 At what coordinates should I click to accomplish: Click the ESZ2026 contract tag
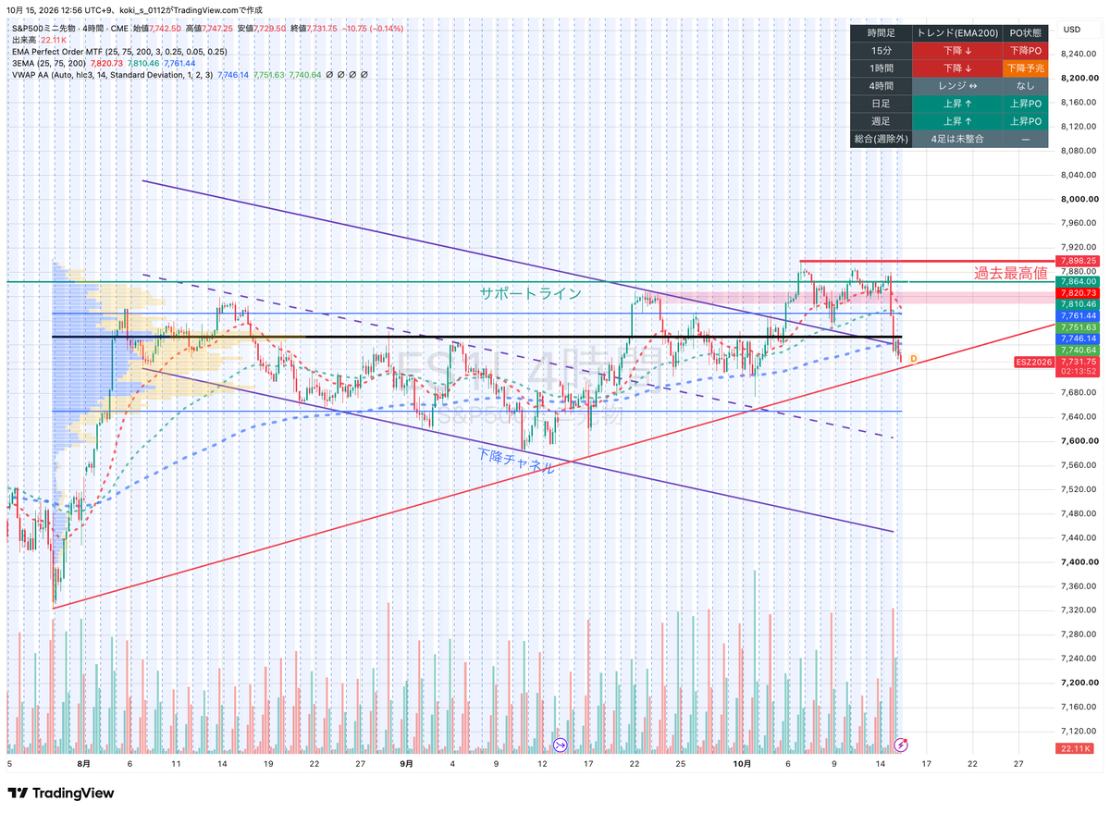click(1035, 362)
